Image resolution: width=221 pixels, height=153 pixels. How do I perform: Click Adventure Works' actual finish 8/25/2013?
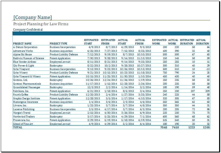coord(145,51)
